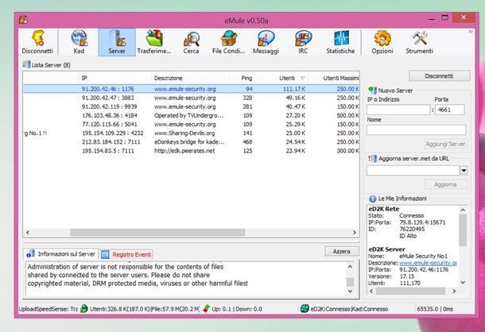Click the Aggiorna button
The width and height of the screenshot is (485, 332).
point(445,184)
